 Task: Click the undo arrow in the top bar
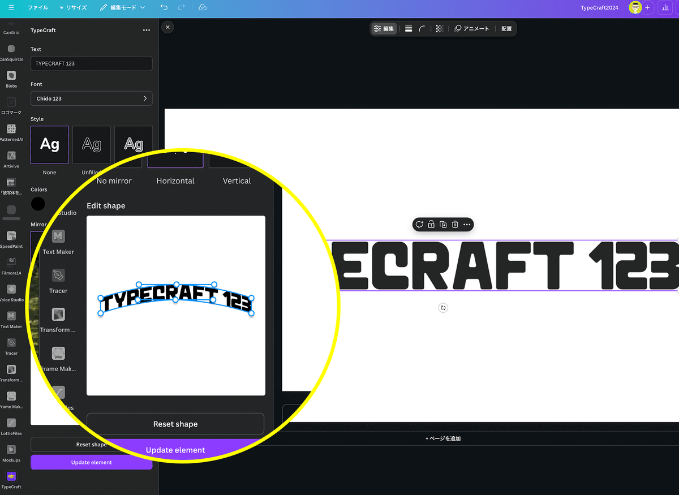click(164, 7)
